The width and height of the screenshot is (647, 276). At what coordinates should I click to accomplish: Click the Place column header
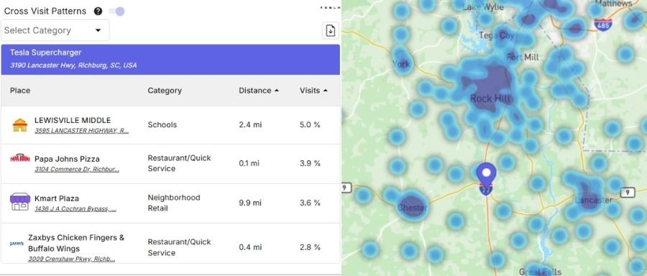pyautogui.click(x=20, y=91)
